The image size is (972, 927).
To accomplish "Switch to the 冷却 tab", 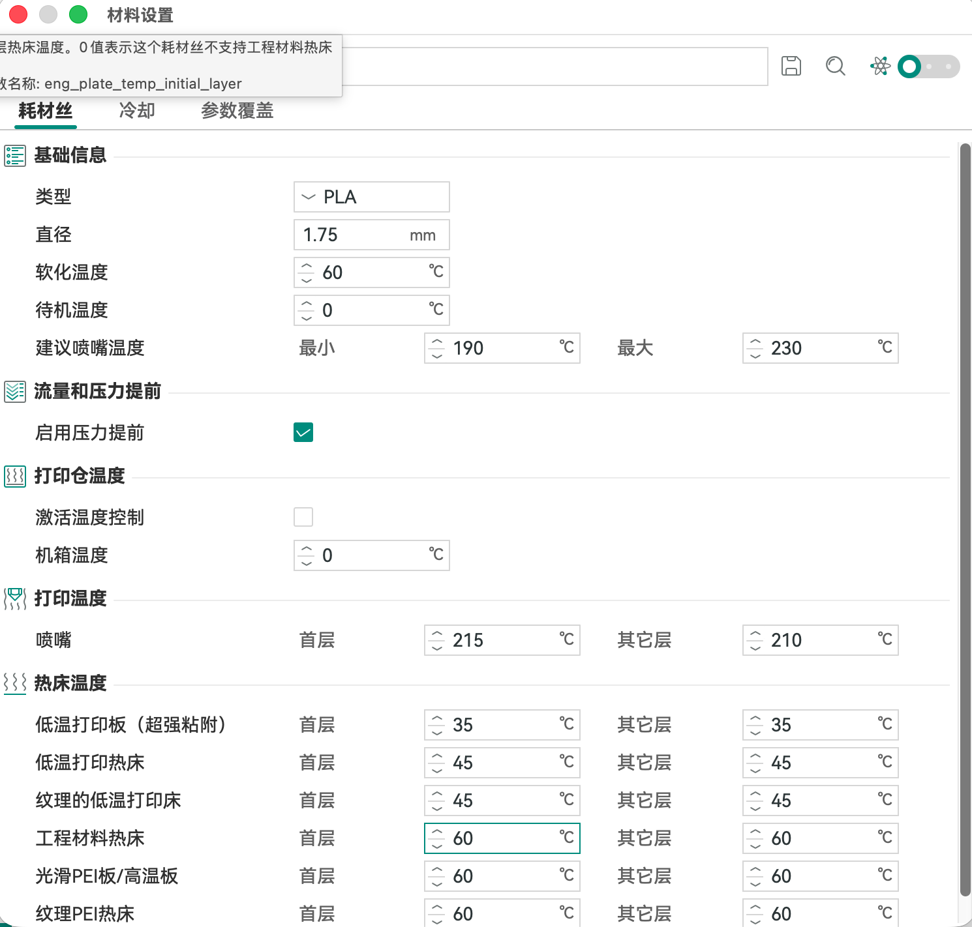I will pyautogui.click(x=137, y=111).
